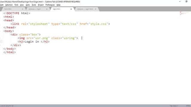Image resolution: width=191 pixels, height=107 pixels.
Task: Click the "style.css" href value
Action: tap(98, 24)
